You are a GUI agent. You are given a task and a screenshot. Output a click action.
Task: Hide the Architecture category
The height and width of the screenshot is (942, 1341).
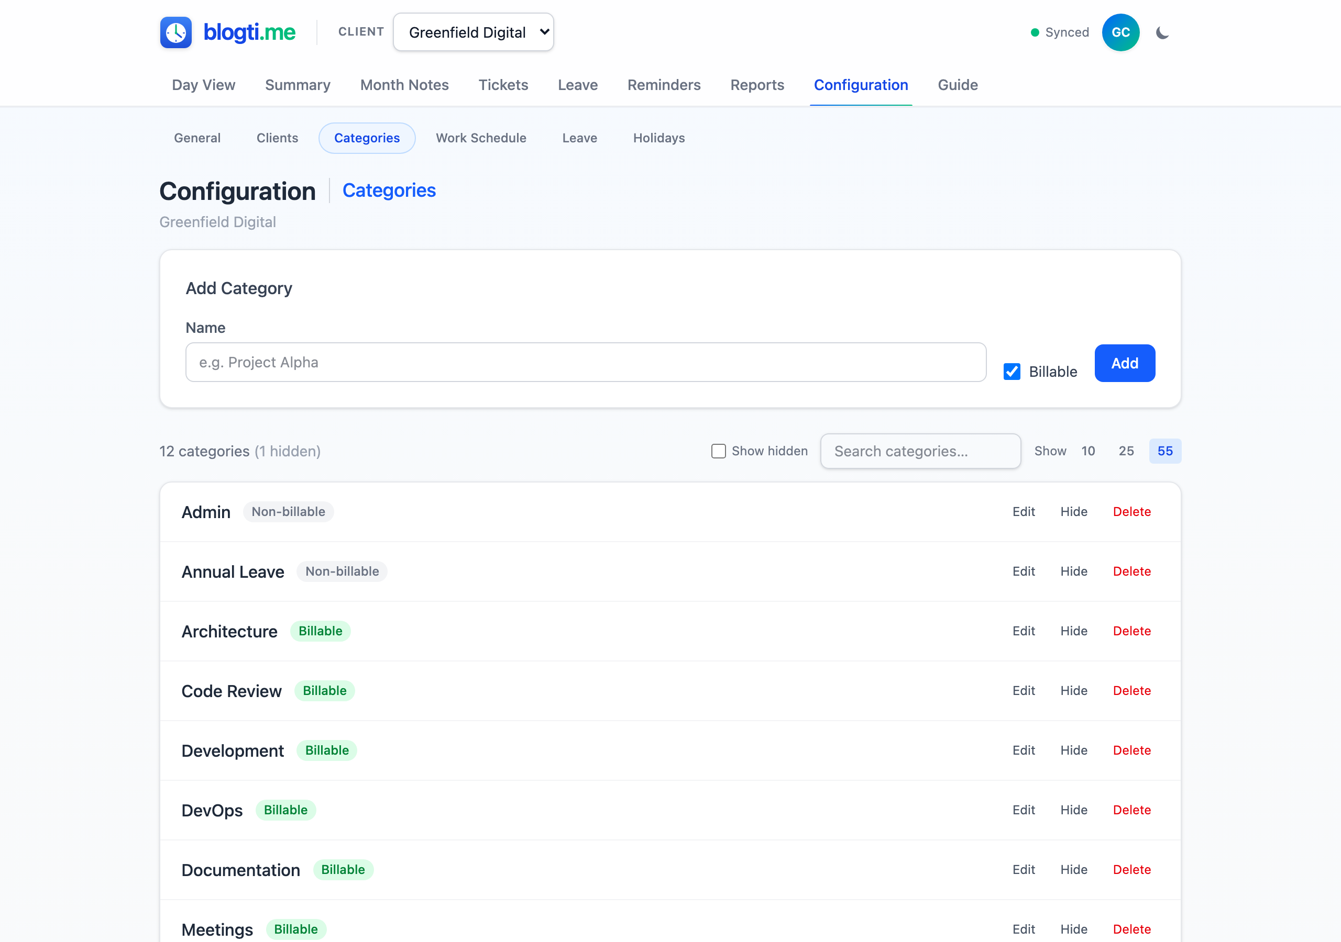[1073, 631]
